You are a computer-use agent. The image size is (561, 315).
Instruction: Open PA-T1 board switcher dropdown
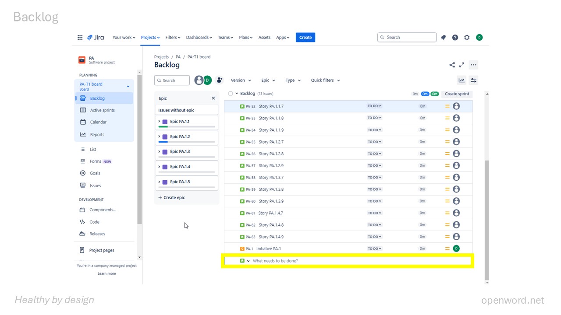[128, 87]
